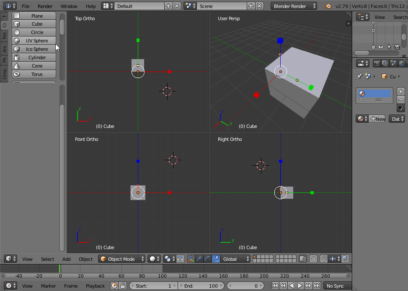Open the Select menu in the viewport header
408x291 pixels.
[47, 259]
